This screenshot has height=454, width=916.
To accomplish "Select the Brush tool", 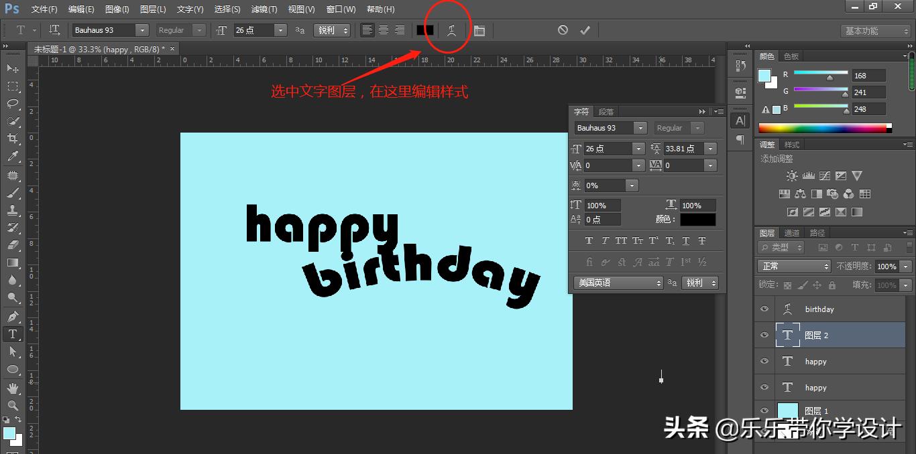I will pyautogui.click(x=12, y=192).
